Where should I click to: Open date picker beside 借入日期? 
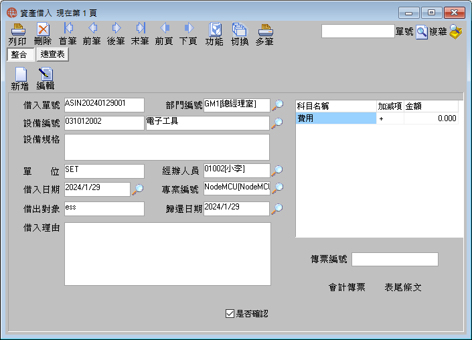point(138,189)
